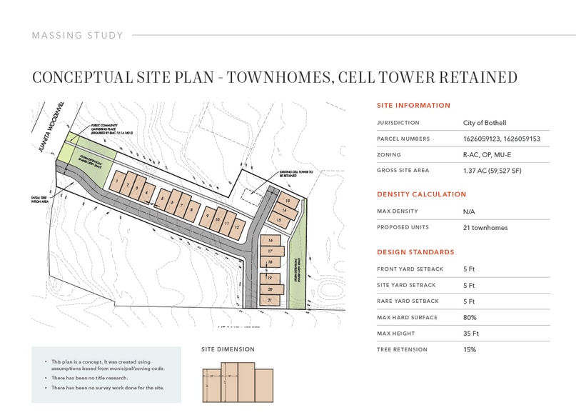
Task: Click the Density Calculation heading
Action: (421, 194)
